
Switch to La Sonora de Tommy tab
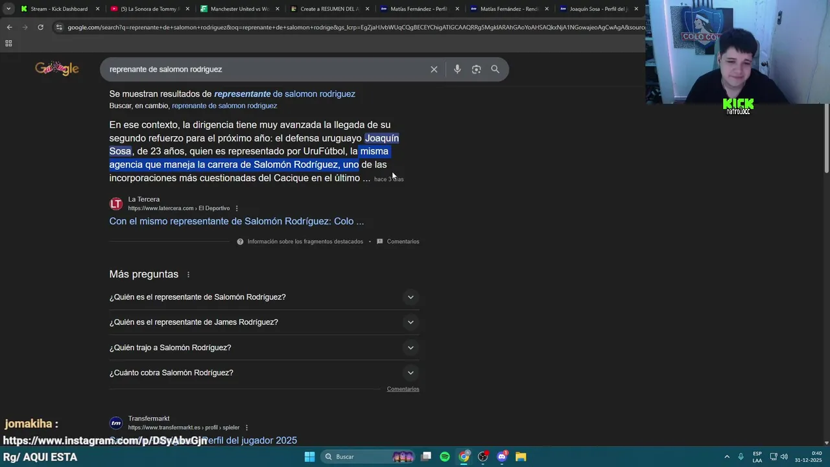[x=149, y=9]
